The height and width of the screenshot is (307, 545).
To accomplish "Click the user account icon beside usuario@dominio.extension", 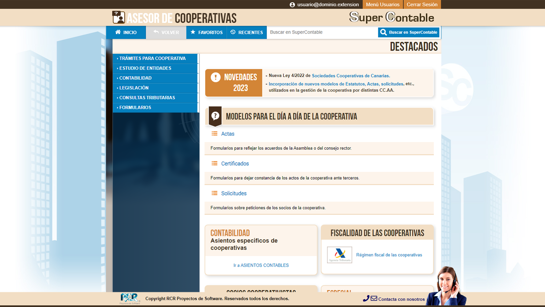I will 292,5.
